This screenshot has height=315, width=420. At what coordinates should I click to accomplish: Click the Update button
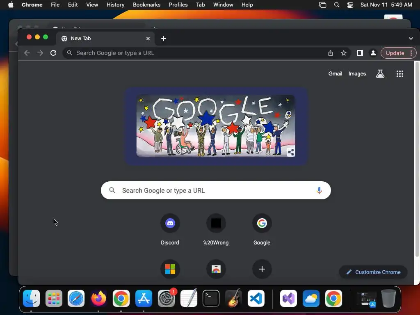coord(395,53)
